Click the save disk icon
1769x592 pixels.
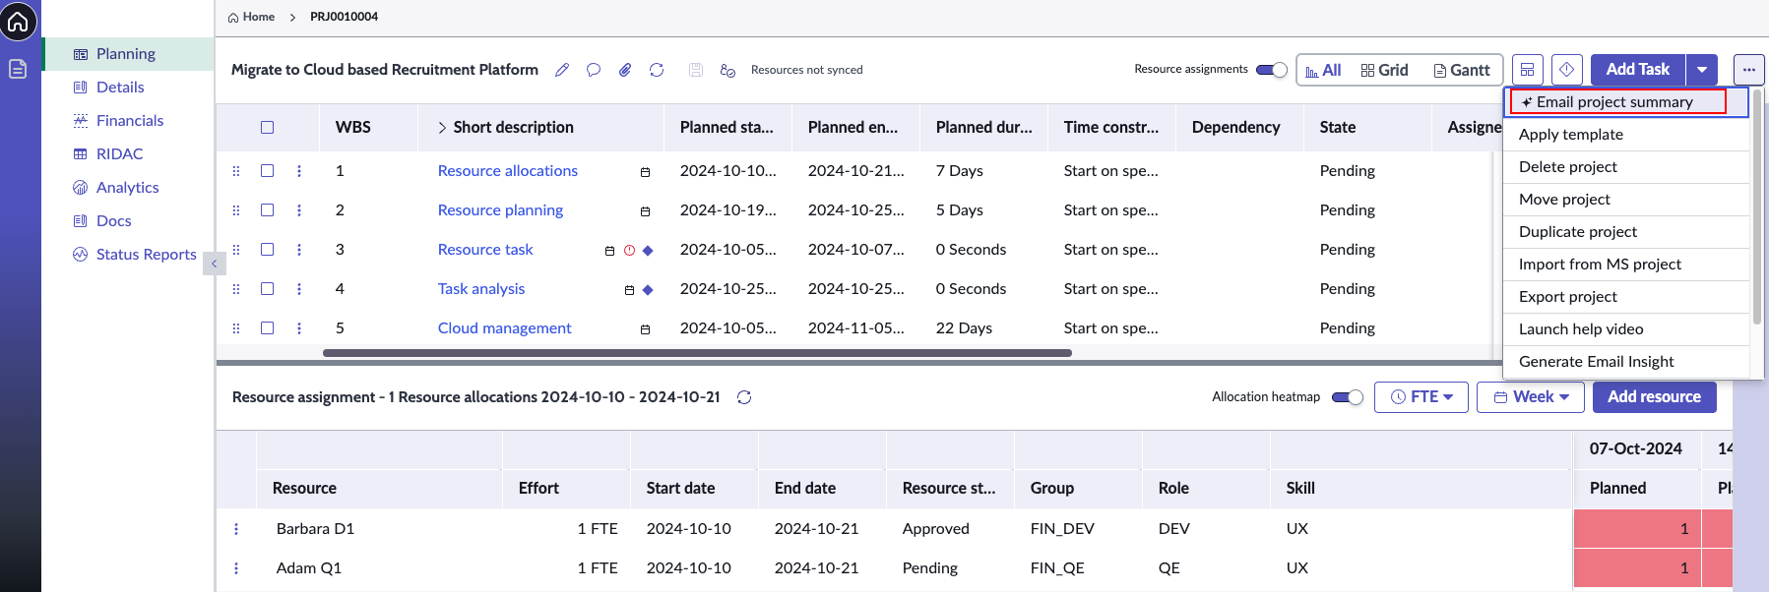coord(696,70)
